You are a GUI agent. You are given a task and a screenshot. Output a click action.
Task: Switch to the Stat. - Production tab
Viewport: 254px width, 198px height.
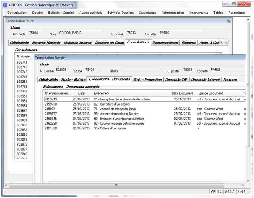(x=148, y=79)
